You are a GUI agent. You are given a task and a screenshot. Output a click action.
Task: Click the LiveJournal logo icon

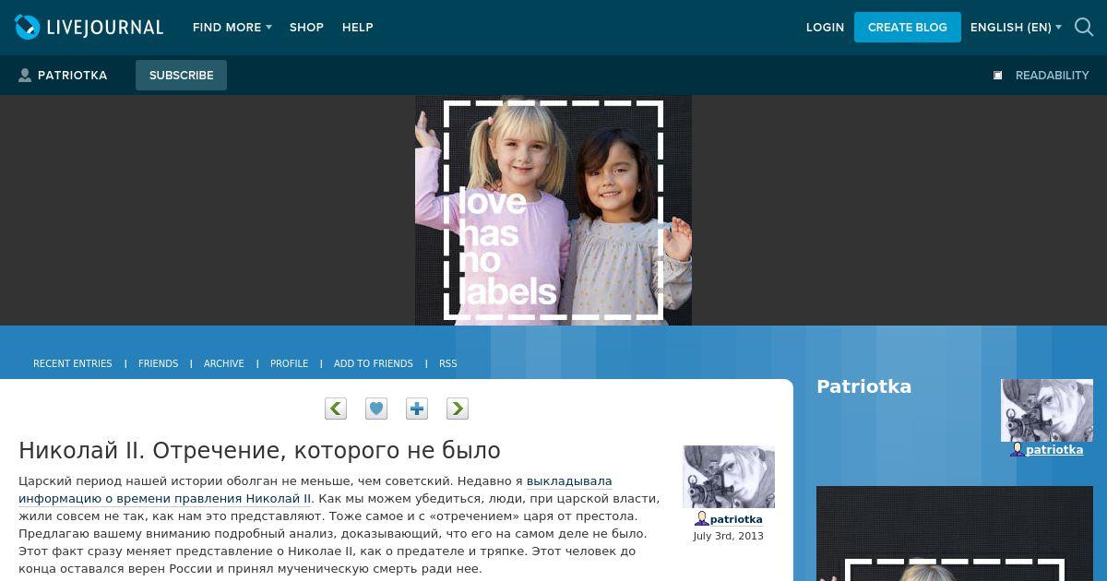[x=28, y=27]
